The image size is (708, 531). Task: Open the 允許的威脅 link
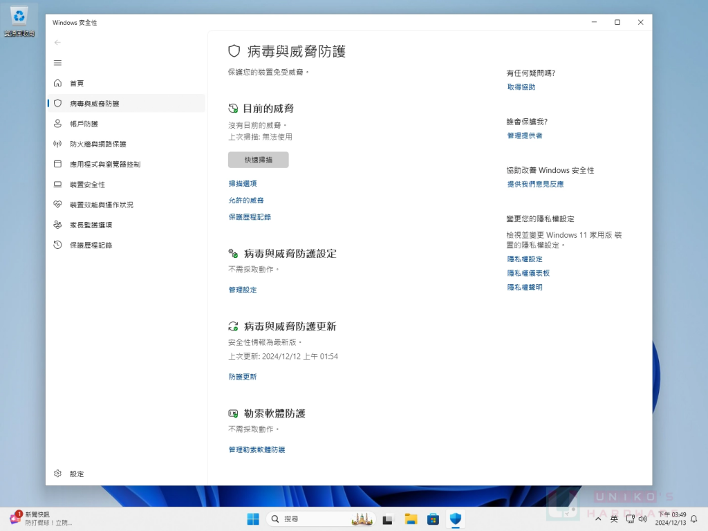246,200
